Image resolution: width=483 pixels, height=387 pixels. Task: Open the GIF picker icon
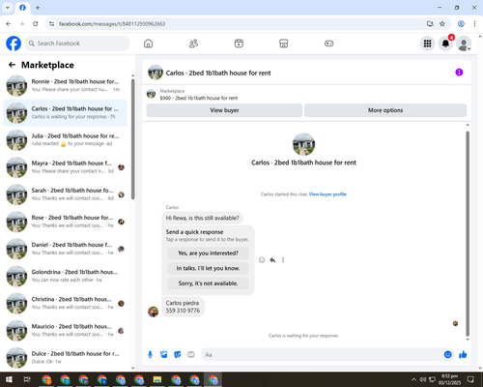point(191,355)
